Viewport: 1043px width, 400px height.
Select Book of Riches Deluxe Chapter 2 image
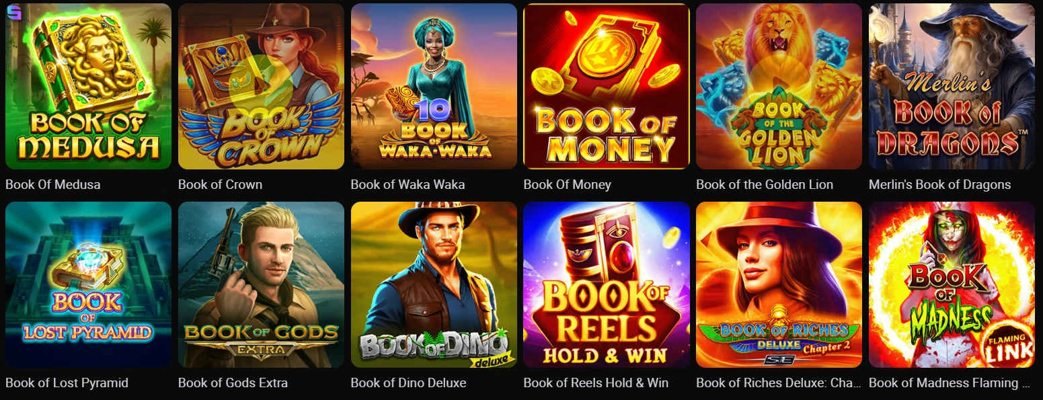click(779, 284)
